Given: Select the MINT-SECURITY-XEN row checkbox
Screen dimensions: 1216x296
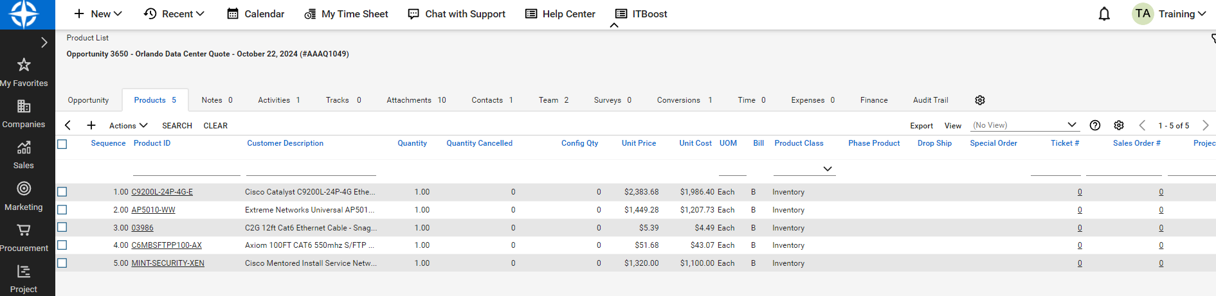Looking at the screenshot, I should [62, 263].
